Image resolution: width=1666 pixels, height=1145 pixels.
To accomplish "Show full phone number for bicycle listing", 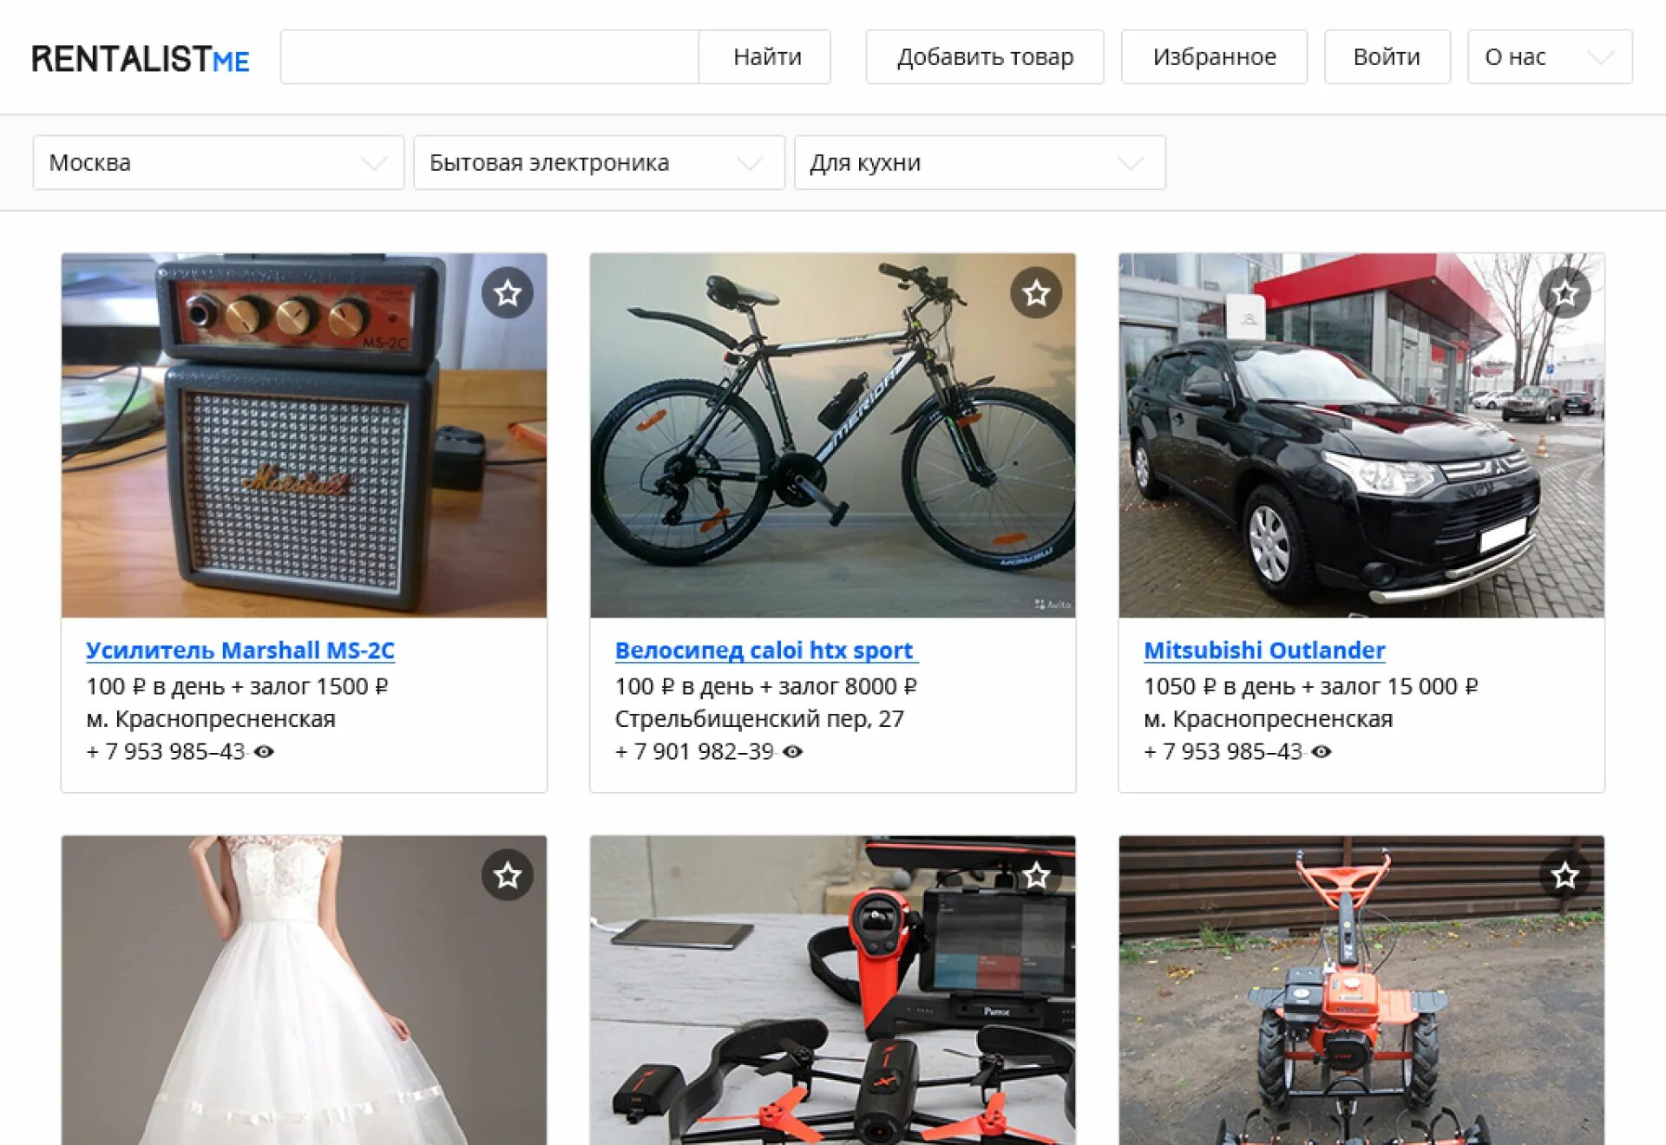I will click(x=793, y=752).
